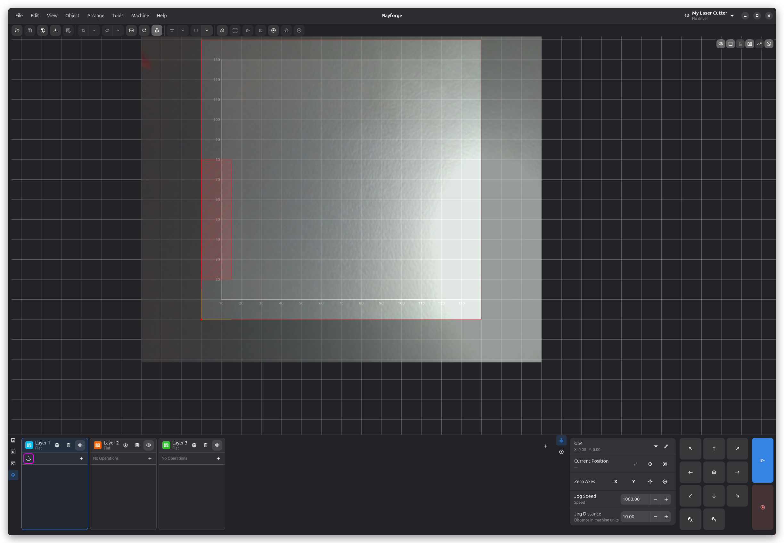784x543 pixels.
Task: Open the Tools menu
Action: click(x=118, y=15)
